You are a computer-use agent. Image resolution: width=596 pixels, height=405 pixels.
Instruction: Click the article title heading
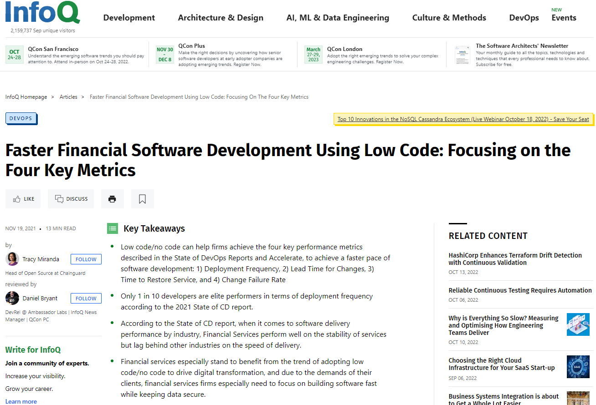[288, 160]
